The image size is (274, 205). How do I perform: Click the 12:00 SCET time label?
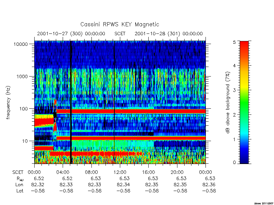point(120,173)
